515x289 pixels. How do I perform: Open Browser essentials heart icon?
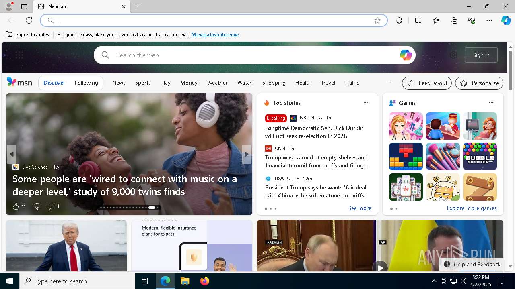pos(472,20)
